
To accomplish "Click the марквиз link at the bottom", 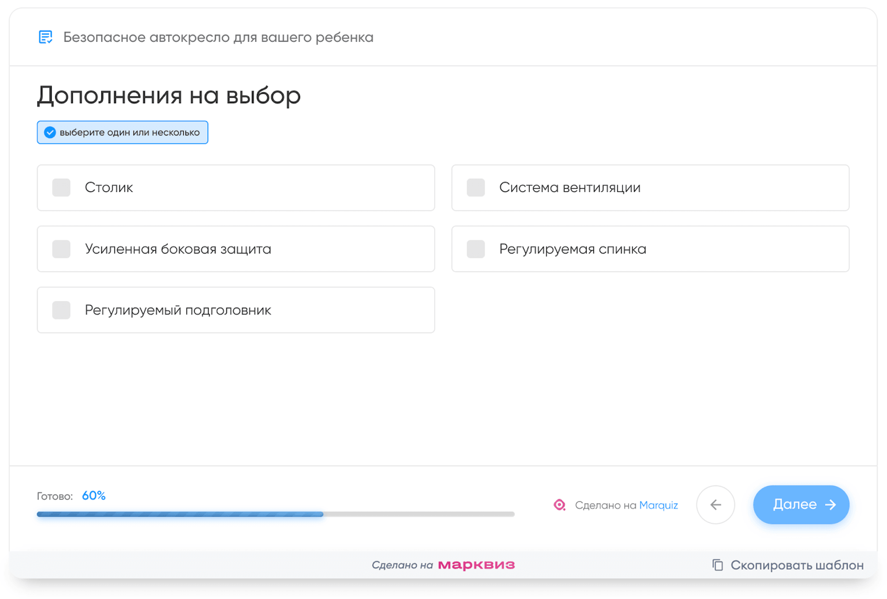I will coord(477,565).
